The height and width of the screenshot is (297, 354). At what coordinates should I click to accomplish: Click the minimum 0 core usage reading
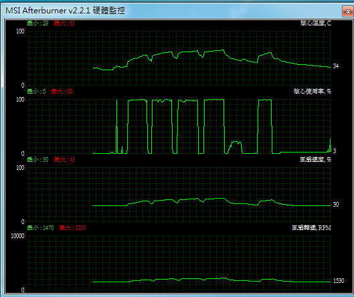36,92
